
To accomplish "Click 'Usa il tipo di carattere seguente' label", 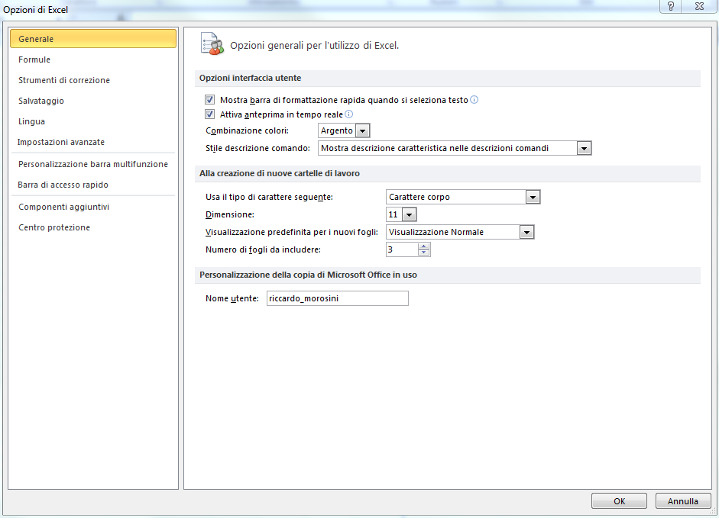I will [x=269, y=197].
